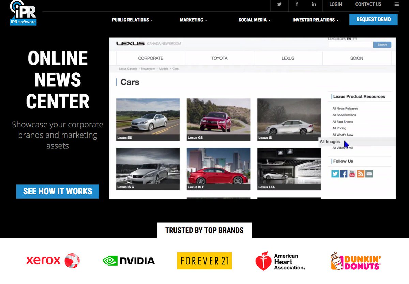The height and width of the screenshot is (284, 409).
Task: Switch language to FR
Action: [x=355, y=39]
